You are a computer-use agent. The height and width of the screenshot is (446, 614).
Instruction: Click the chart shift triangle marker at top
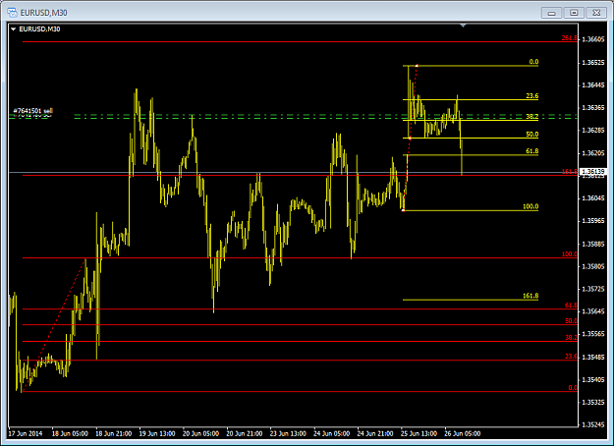[463, 26]
